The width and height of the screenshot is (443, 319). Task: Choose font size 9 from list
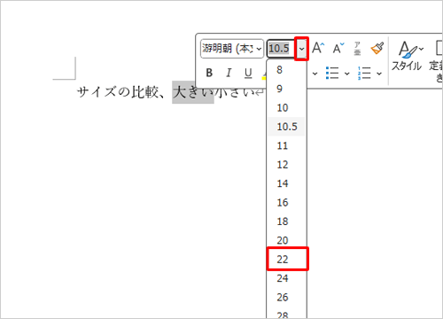[286, 89]
